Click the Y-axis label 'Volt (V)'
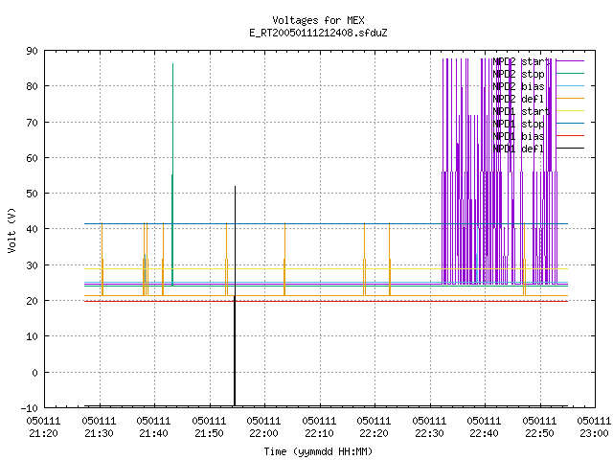This screenshot has width=613, height=460. (12, 230)
